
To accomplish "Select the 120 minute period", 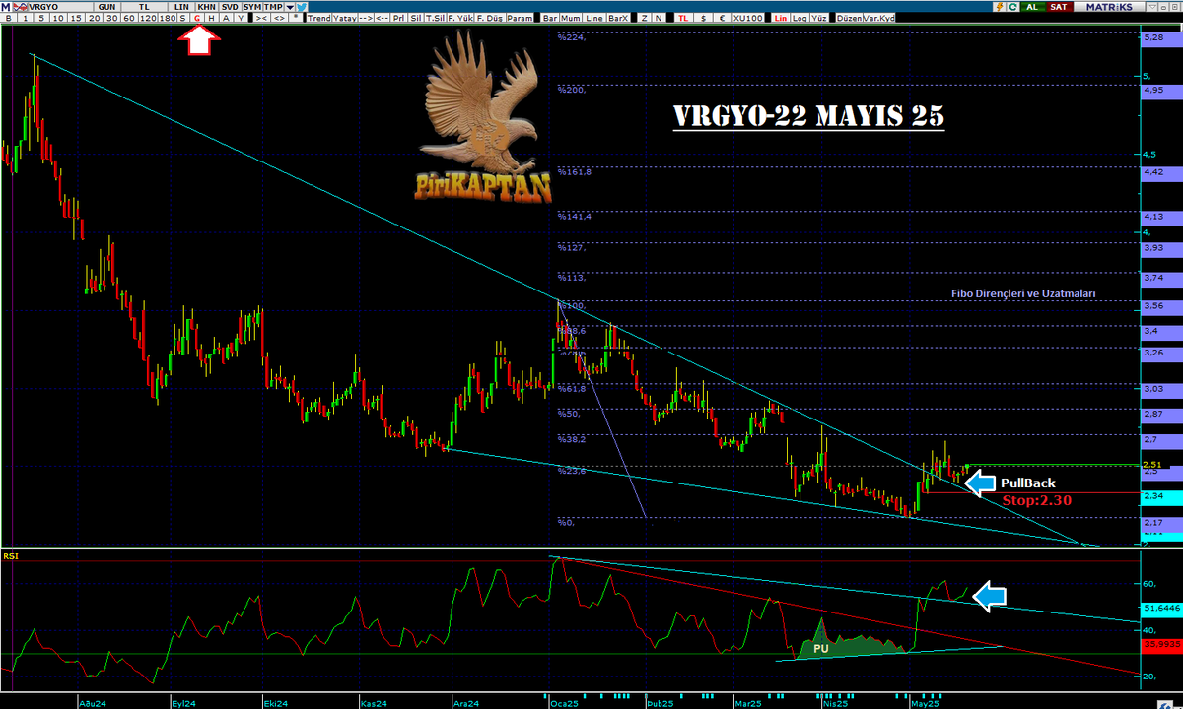I will click(x=147, y=19).
